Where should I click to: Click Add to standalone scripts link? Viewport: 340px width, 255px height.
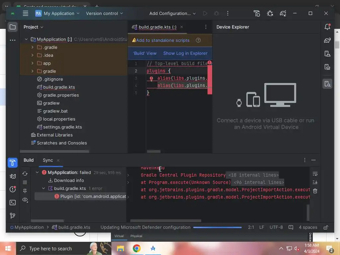tap(163, 40)
